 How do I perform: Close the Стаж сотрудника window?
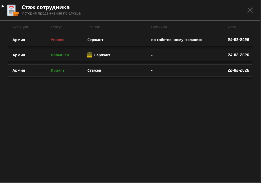click(x=250, y=10)
